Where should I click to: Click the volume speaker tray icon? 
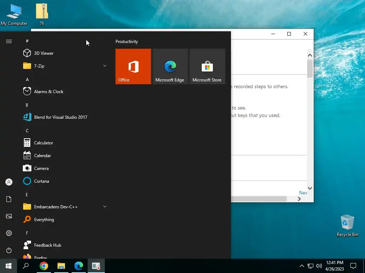click(319, 266)
